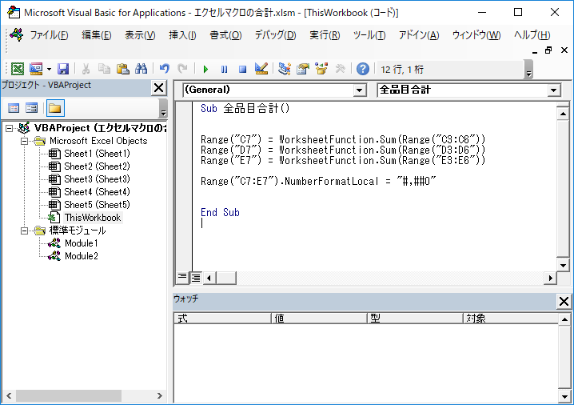
Task: Save the workbook with the floppy icon
Action: pyautogui.click(x=63, y=69)
